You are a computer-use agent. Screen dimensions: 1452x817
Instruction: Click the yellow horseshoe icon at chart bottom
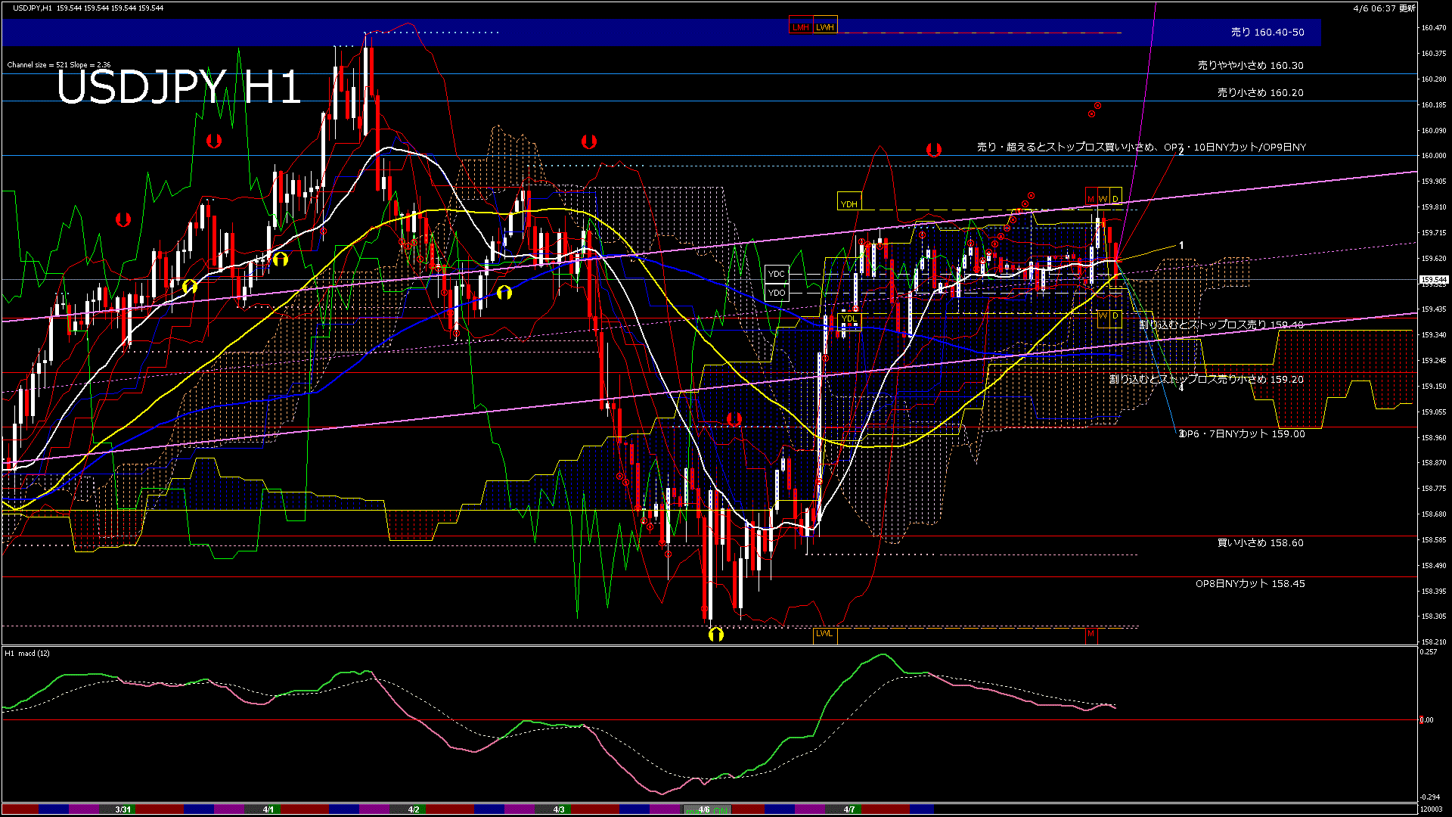[717, 635]
